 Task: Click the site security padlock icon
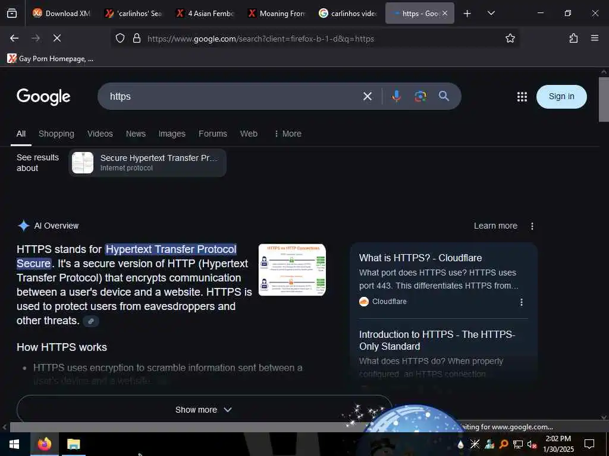pyautogui.click(x=136, y=39)
